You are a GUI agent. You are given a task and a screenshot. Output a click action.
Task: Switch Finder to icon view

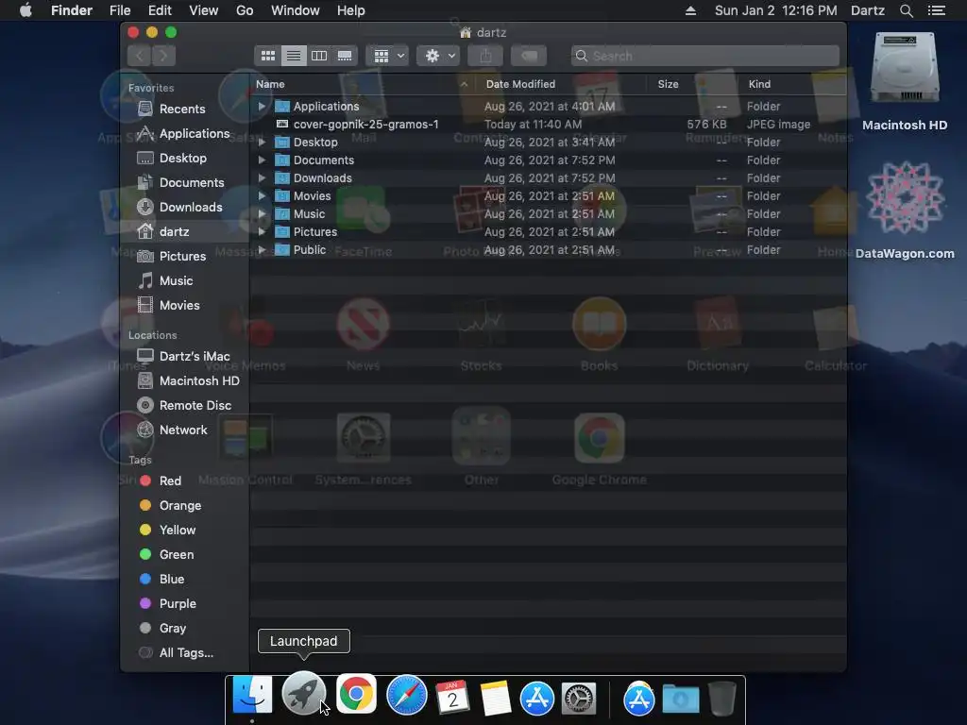(x=267, y=56)
